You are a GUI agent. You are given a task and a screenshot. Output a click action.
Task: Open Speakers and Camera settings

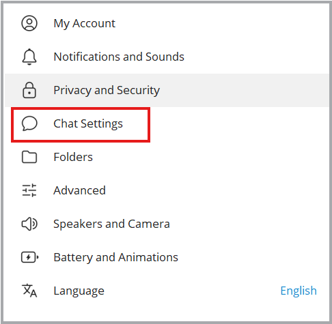pos(111,224)
